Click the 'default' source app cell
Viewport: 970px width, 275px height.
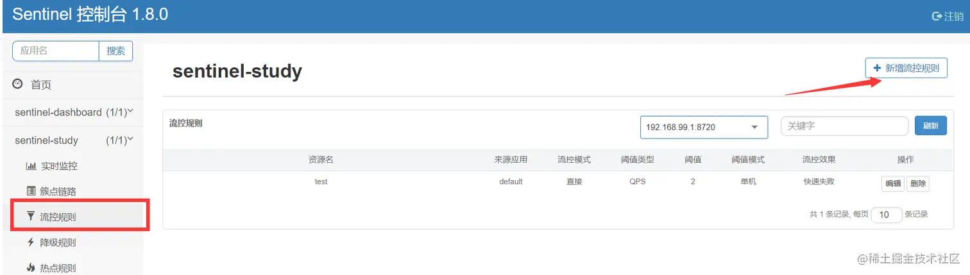(511, 181)
